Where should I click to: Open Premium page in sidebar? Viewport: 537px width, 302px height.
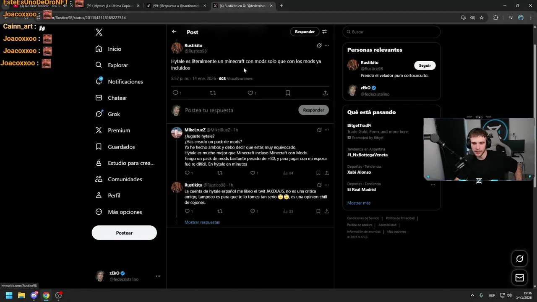(x=113, y=130)
